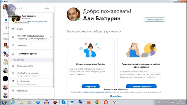Click the person icon beside Профиль Скайпа

13,66
